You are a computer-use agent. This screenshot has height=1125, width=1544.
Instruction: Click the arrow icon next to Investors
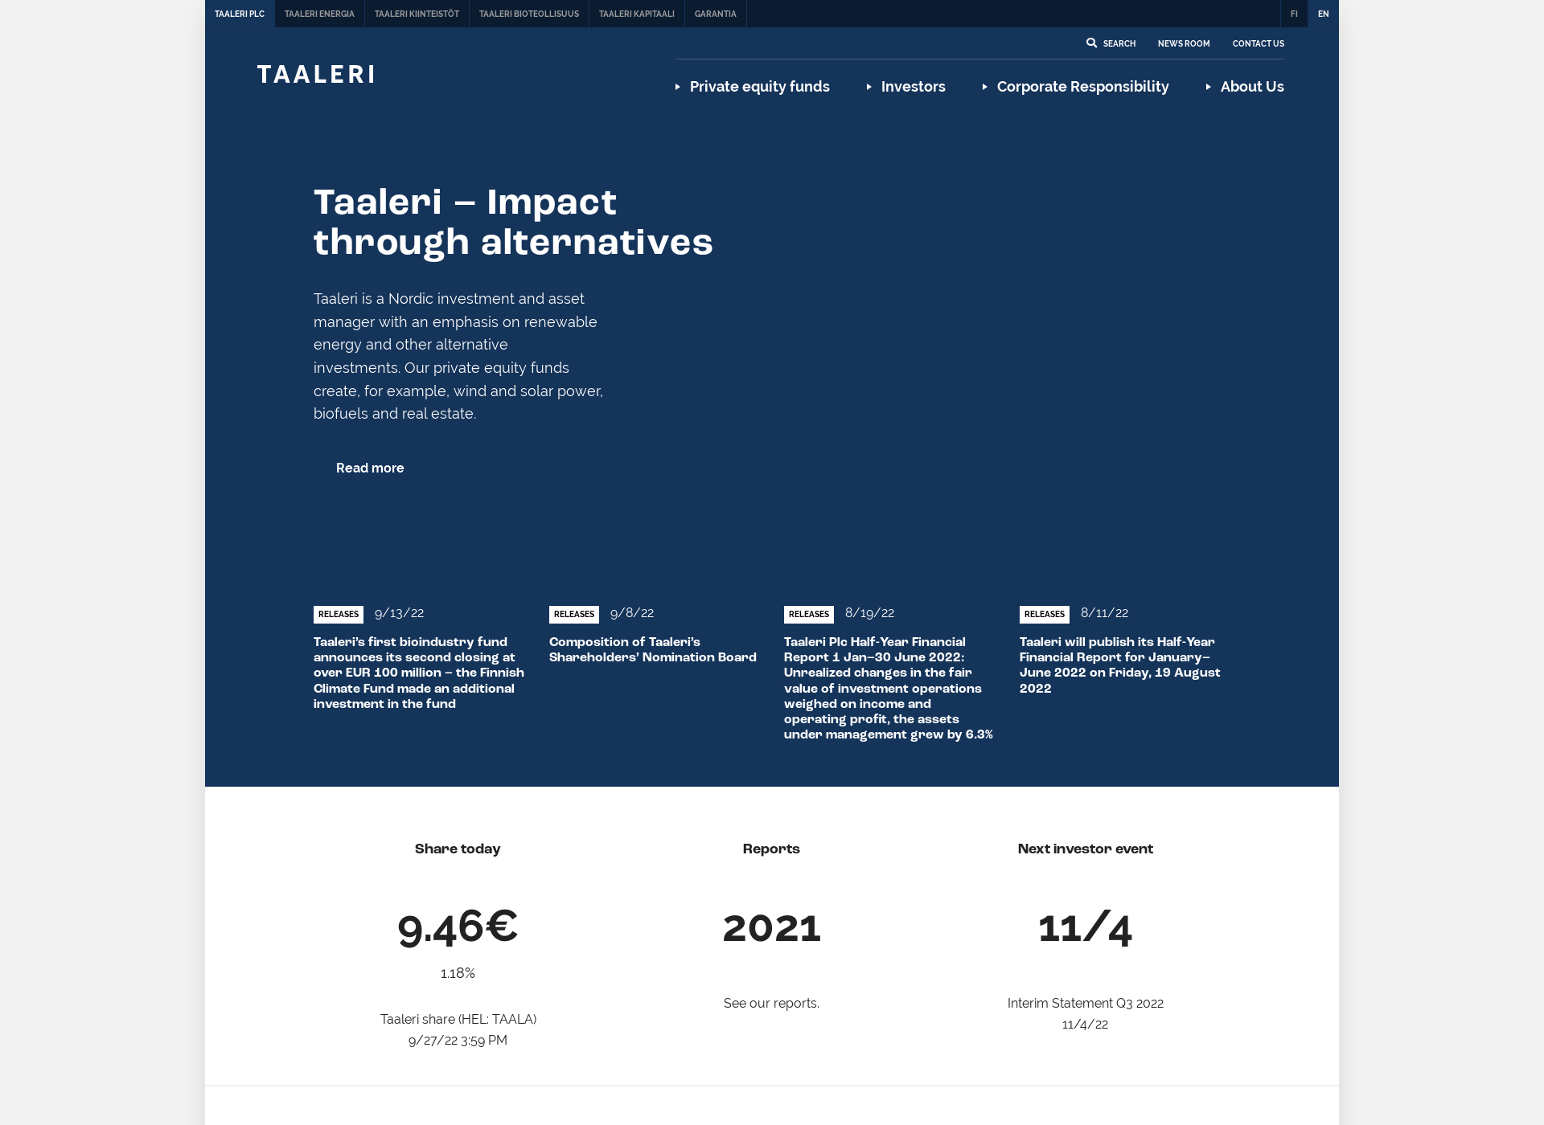(869, 86)
